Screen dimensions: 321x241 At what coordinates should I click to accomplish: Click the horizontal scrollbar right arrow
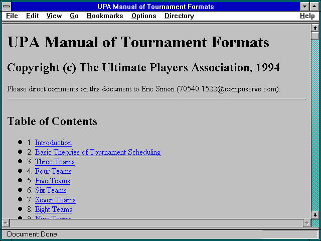click(x=306, y=223)
